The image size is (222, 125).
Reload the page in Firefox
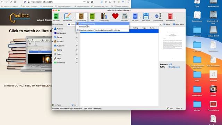tap(11, 2)
